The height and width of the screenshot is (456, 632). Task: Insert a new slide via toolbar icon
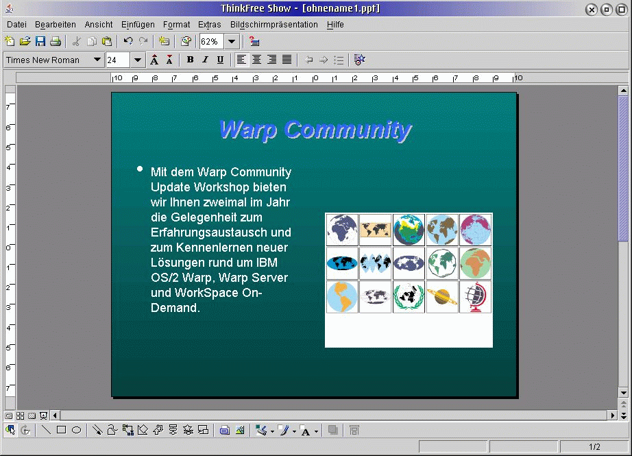[164, 41]
